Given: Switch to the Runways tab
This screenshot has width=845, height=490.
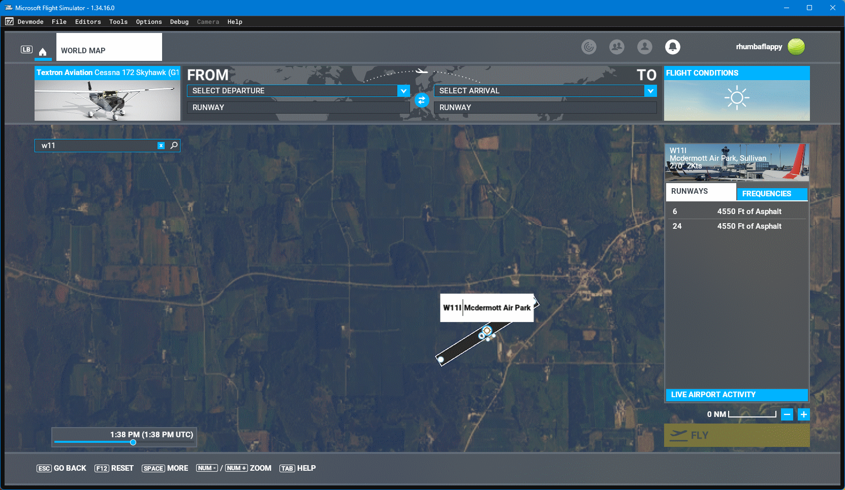Looking at the screenshot, I should [701, 192].
